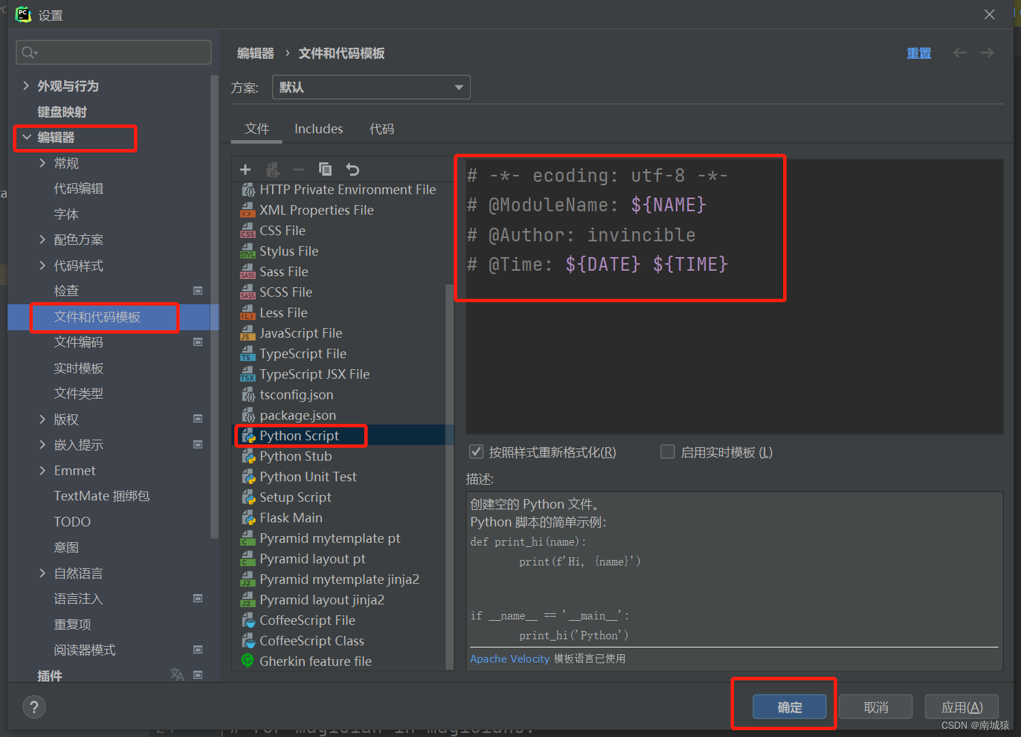
Task: Click the 确定 button
Action: point(789,707)
